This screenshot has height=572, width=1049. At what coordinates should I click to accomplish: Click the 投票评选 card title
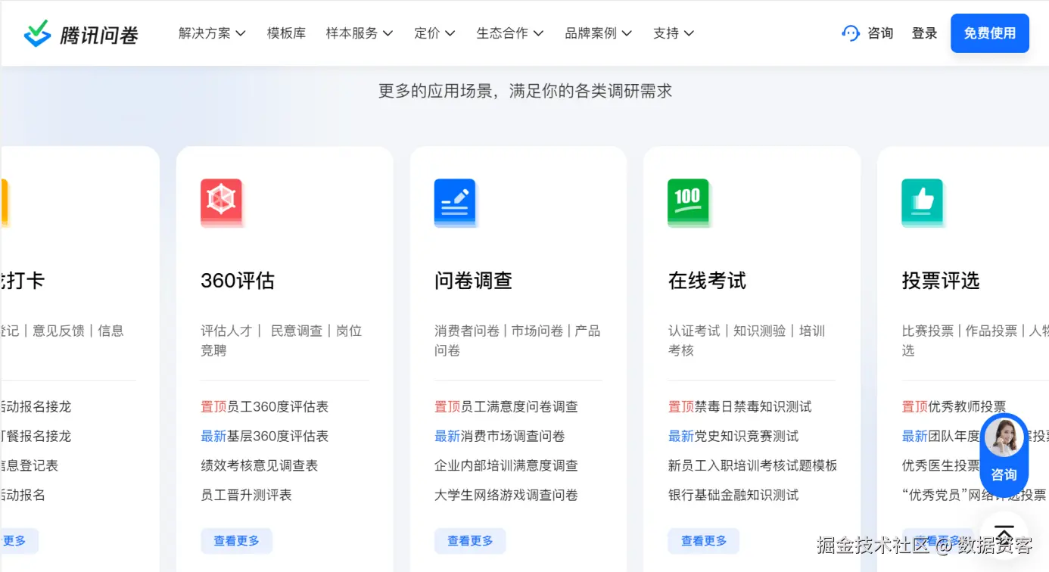(941, 281)
